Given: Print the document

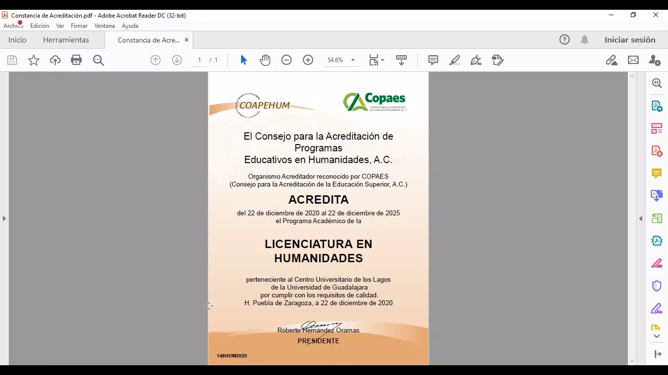Looking at the screenshot, I should tap(76, 60).
